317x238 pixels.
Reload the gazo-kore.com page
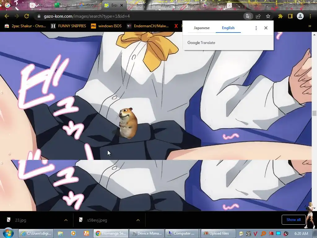(27, 16)
